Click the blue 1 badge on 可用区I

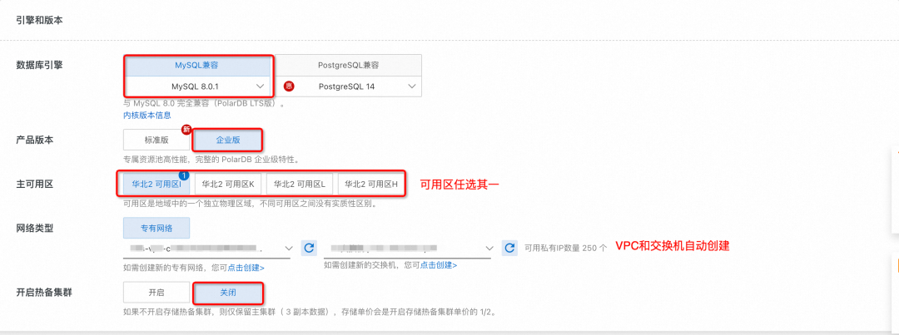click(x=185, y=175)
